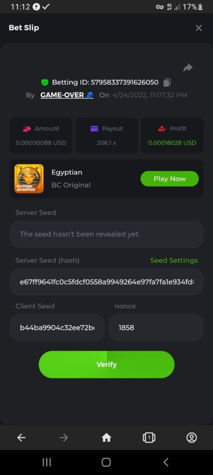Open Seed Settings link
Screen dimensions: 213x475
click(174, 260)
